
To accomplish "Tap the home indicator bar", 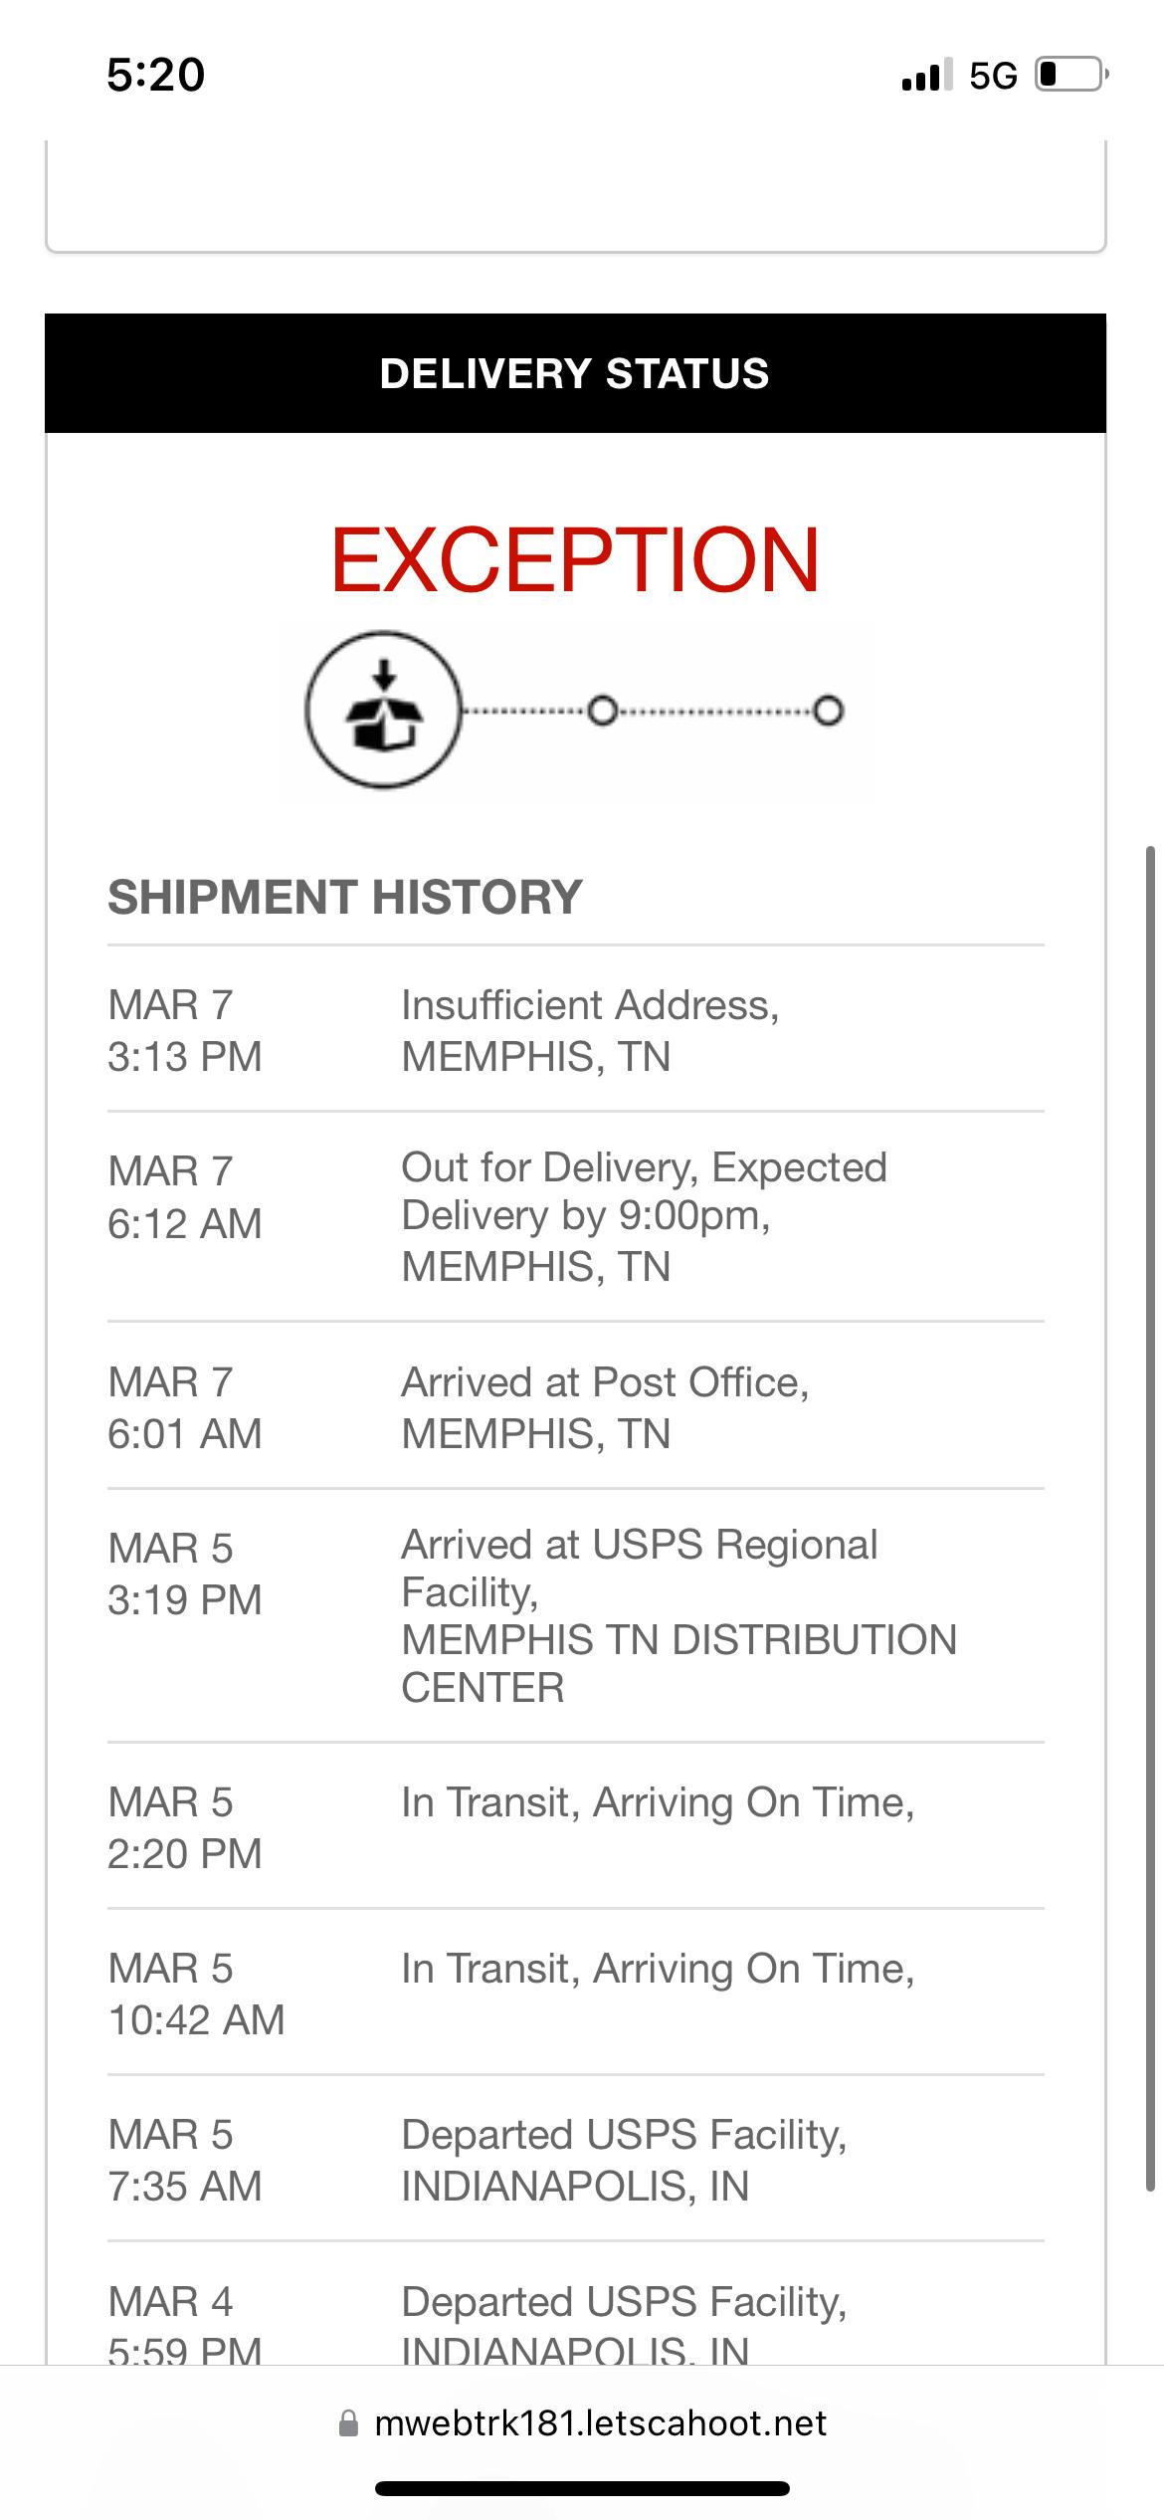I will (x=582, y=2488).
